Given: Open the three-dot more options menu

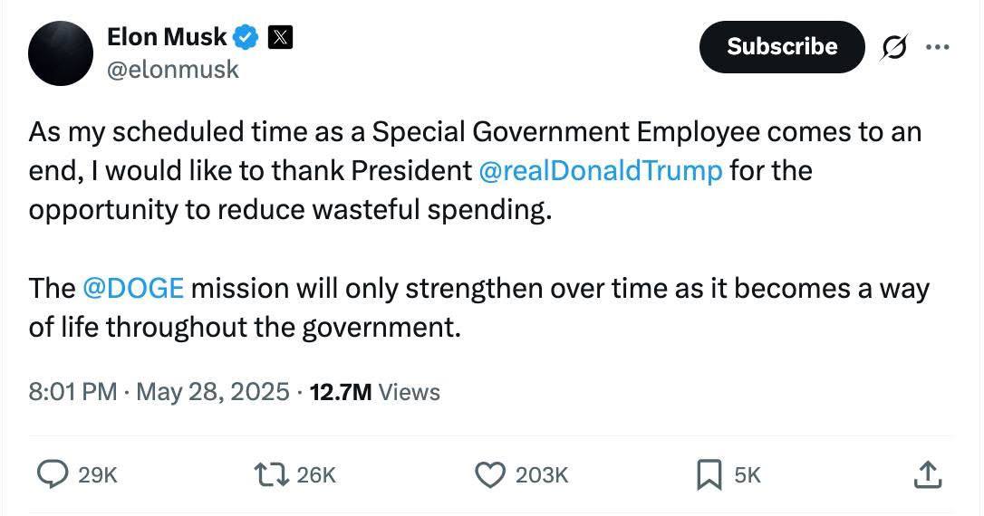Looking at the screenshot, I should (x=937, y=47).
